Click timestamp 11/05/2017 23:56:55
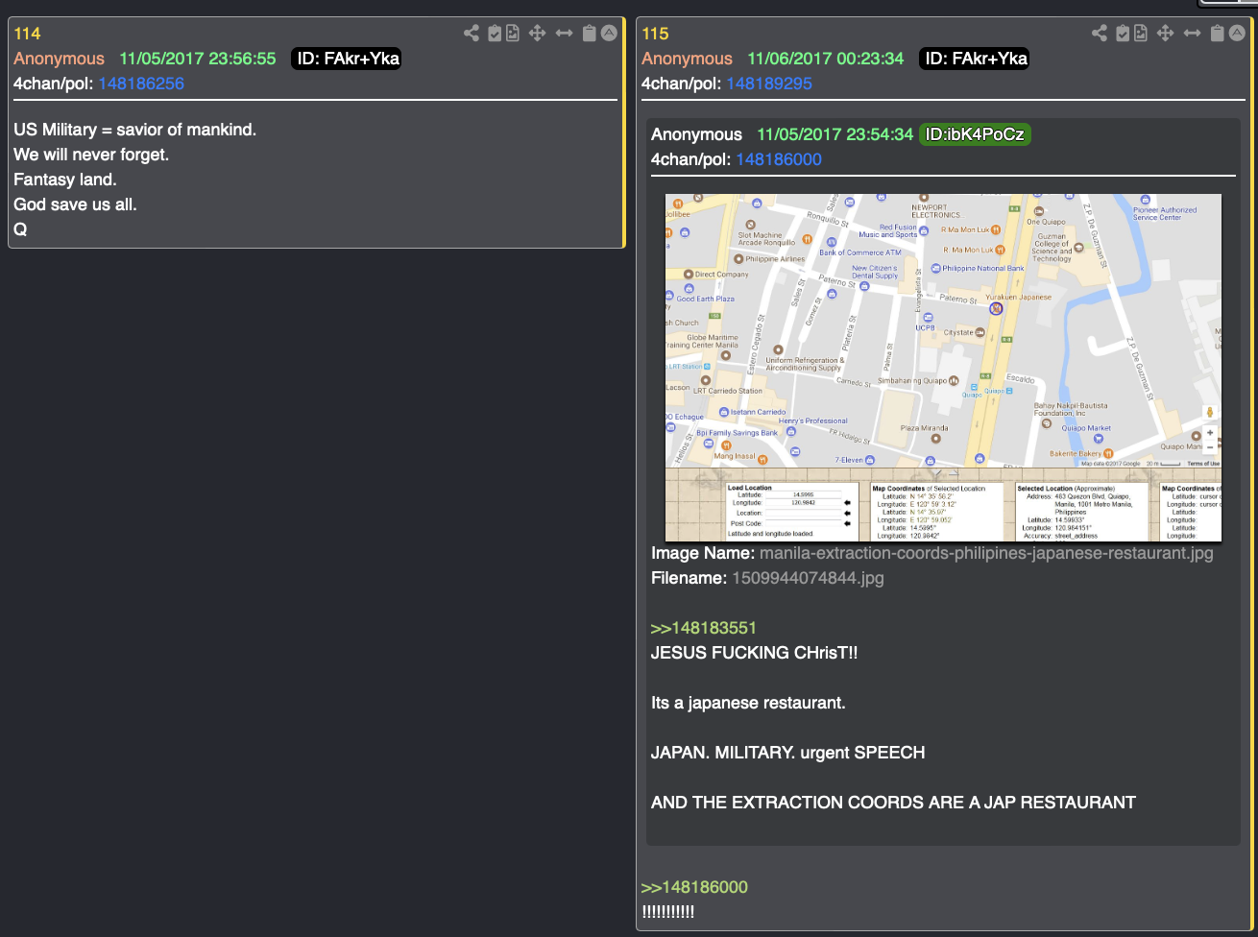The height and width of the screenshot is (937, 1258). (x=198, y=59)
